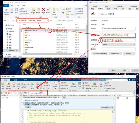Image resolution: width=139 pixels, height=123 pixels.
Task: Click MATLAB search documentation field
Action: (117, 80)
